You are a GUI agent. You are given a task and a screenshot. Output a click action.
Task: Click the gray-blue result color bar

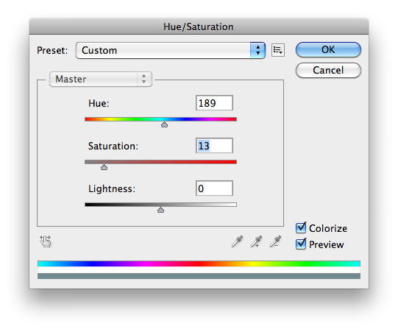199,276
